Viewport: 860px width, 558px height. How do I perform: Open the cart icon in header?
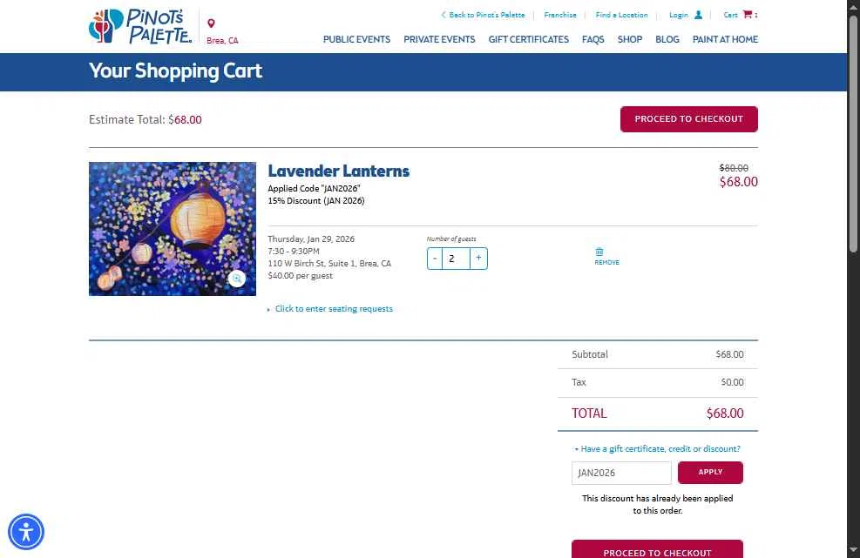(747, 14)
